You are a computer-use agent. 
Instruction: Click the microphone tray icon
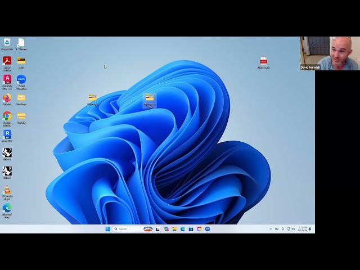[x=282, y=229]
